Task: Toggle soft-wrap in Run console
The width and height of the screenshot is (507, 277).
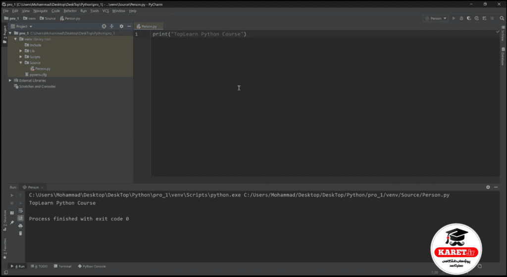Action: pyautogui.click(x=20, y=210)
